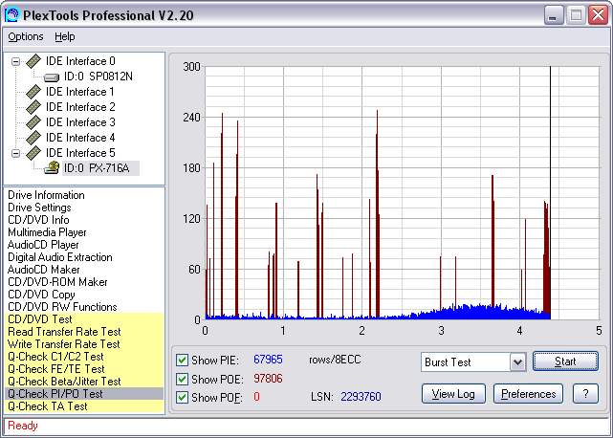Screen dimensions: 613x438
Task: Click the LSN value 2293760
Action: pos(361,397)
